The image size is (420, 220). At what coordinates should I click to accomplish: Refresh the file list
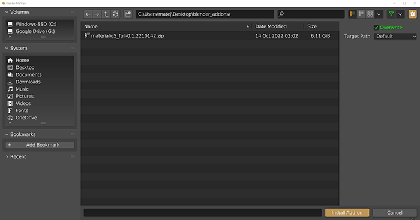coord(115,14)
